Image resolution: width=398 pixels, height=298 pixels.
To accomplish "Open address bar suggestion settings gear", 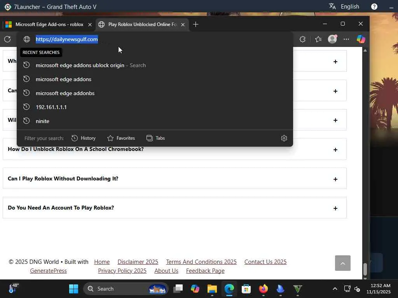I will 284,138.
